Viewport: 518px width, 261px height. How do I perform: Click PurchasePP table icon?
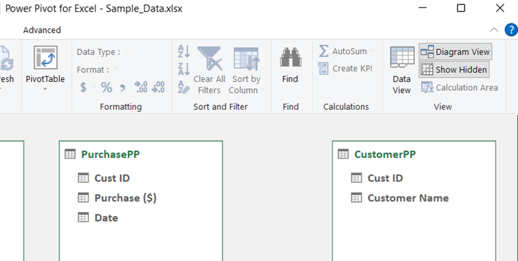70,154
